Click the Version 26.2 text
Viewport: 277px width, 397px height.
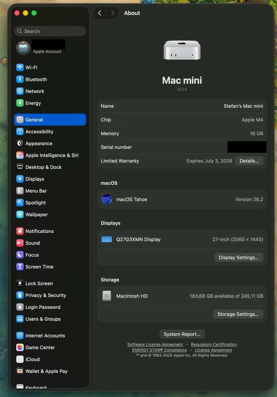pyautogui.click(x=249, y=199)
